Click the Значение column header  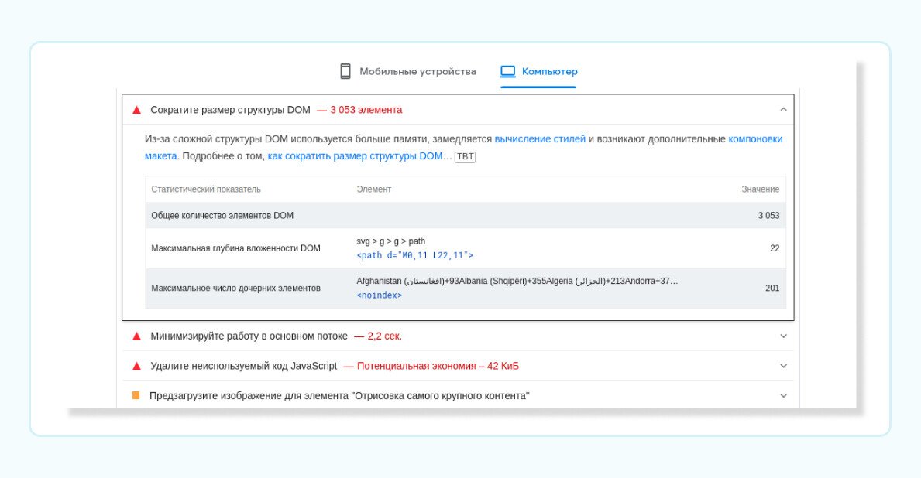[760, 189]
